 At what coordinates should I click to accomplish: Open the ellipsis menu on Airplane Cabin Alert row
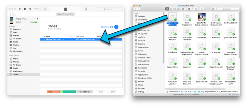click(63, 39)
